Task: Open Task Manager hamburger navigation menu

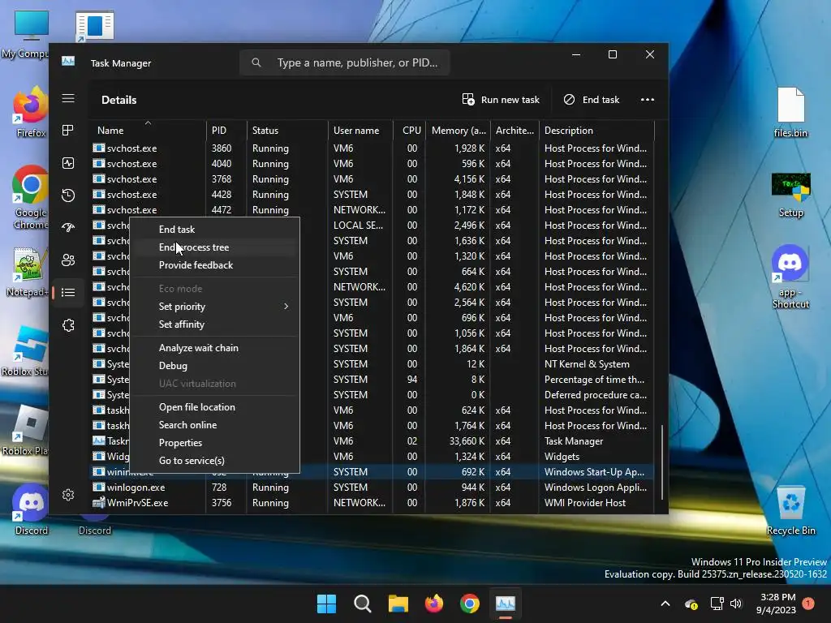Action: coord(68,98)
